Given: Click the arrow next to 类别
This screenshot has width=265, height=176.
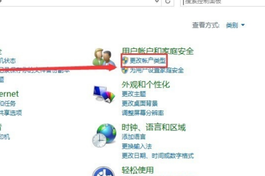Looking at the screenshot, I should [x=243, y=25].
